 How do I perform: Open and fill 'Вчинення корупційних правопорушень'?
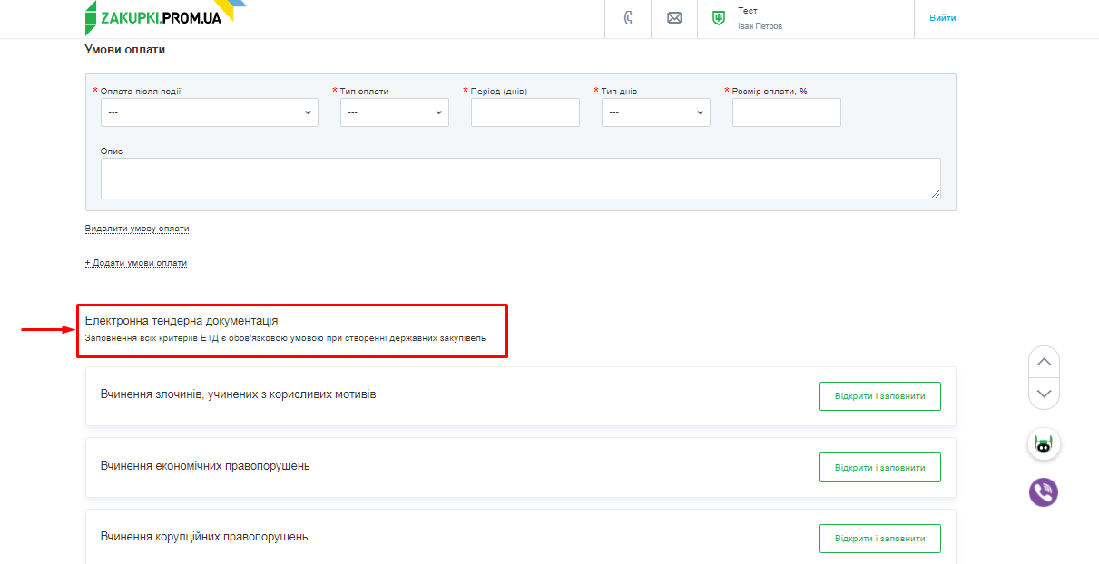click(x=879, y=538)
